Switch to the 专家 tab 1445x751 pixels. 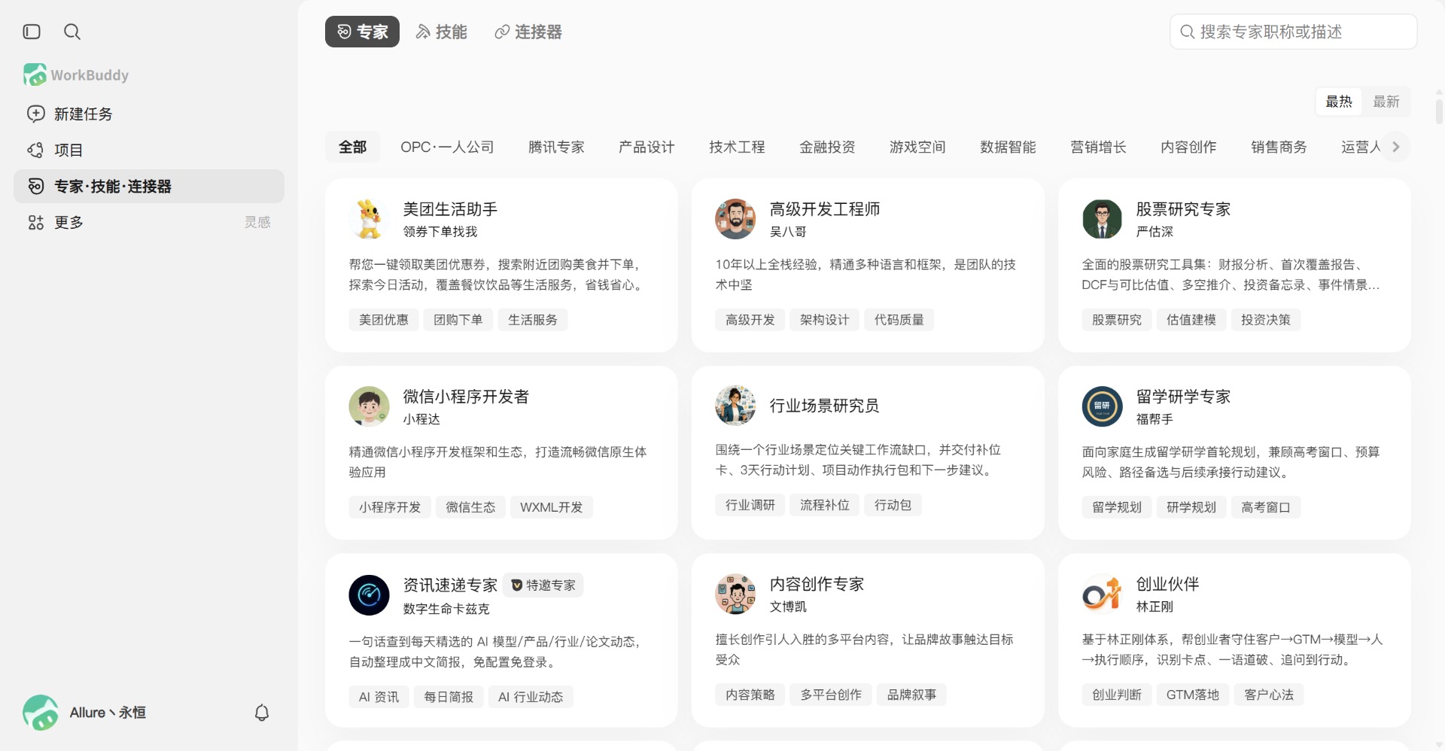click(362, 32)
